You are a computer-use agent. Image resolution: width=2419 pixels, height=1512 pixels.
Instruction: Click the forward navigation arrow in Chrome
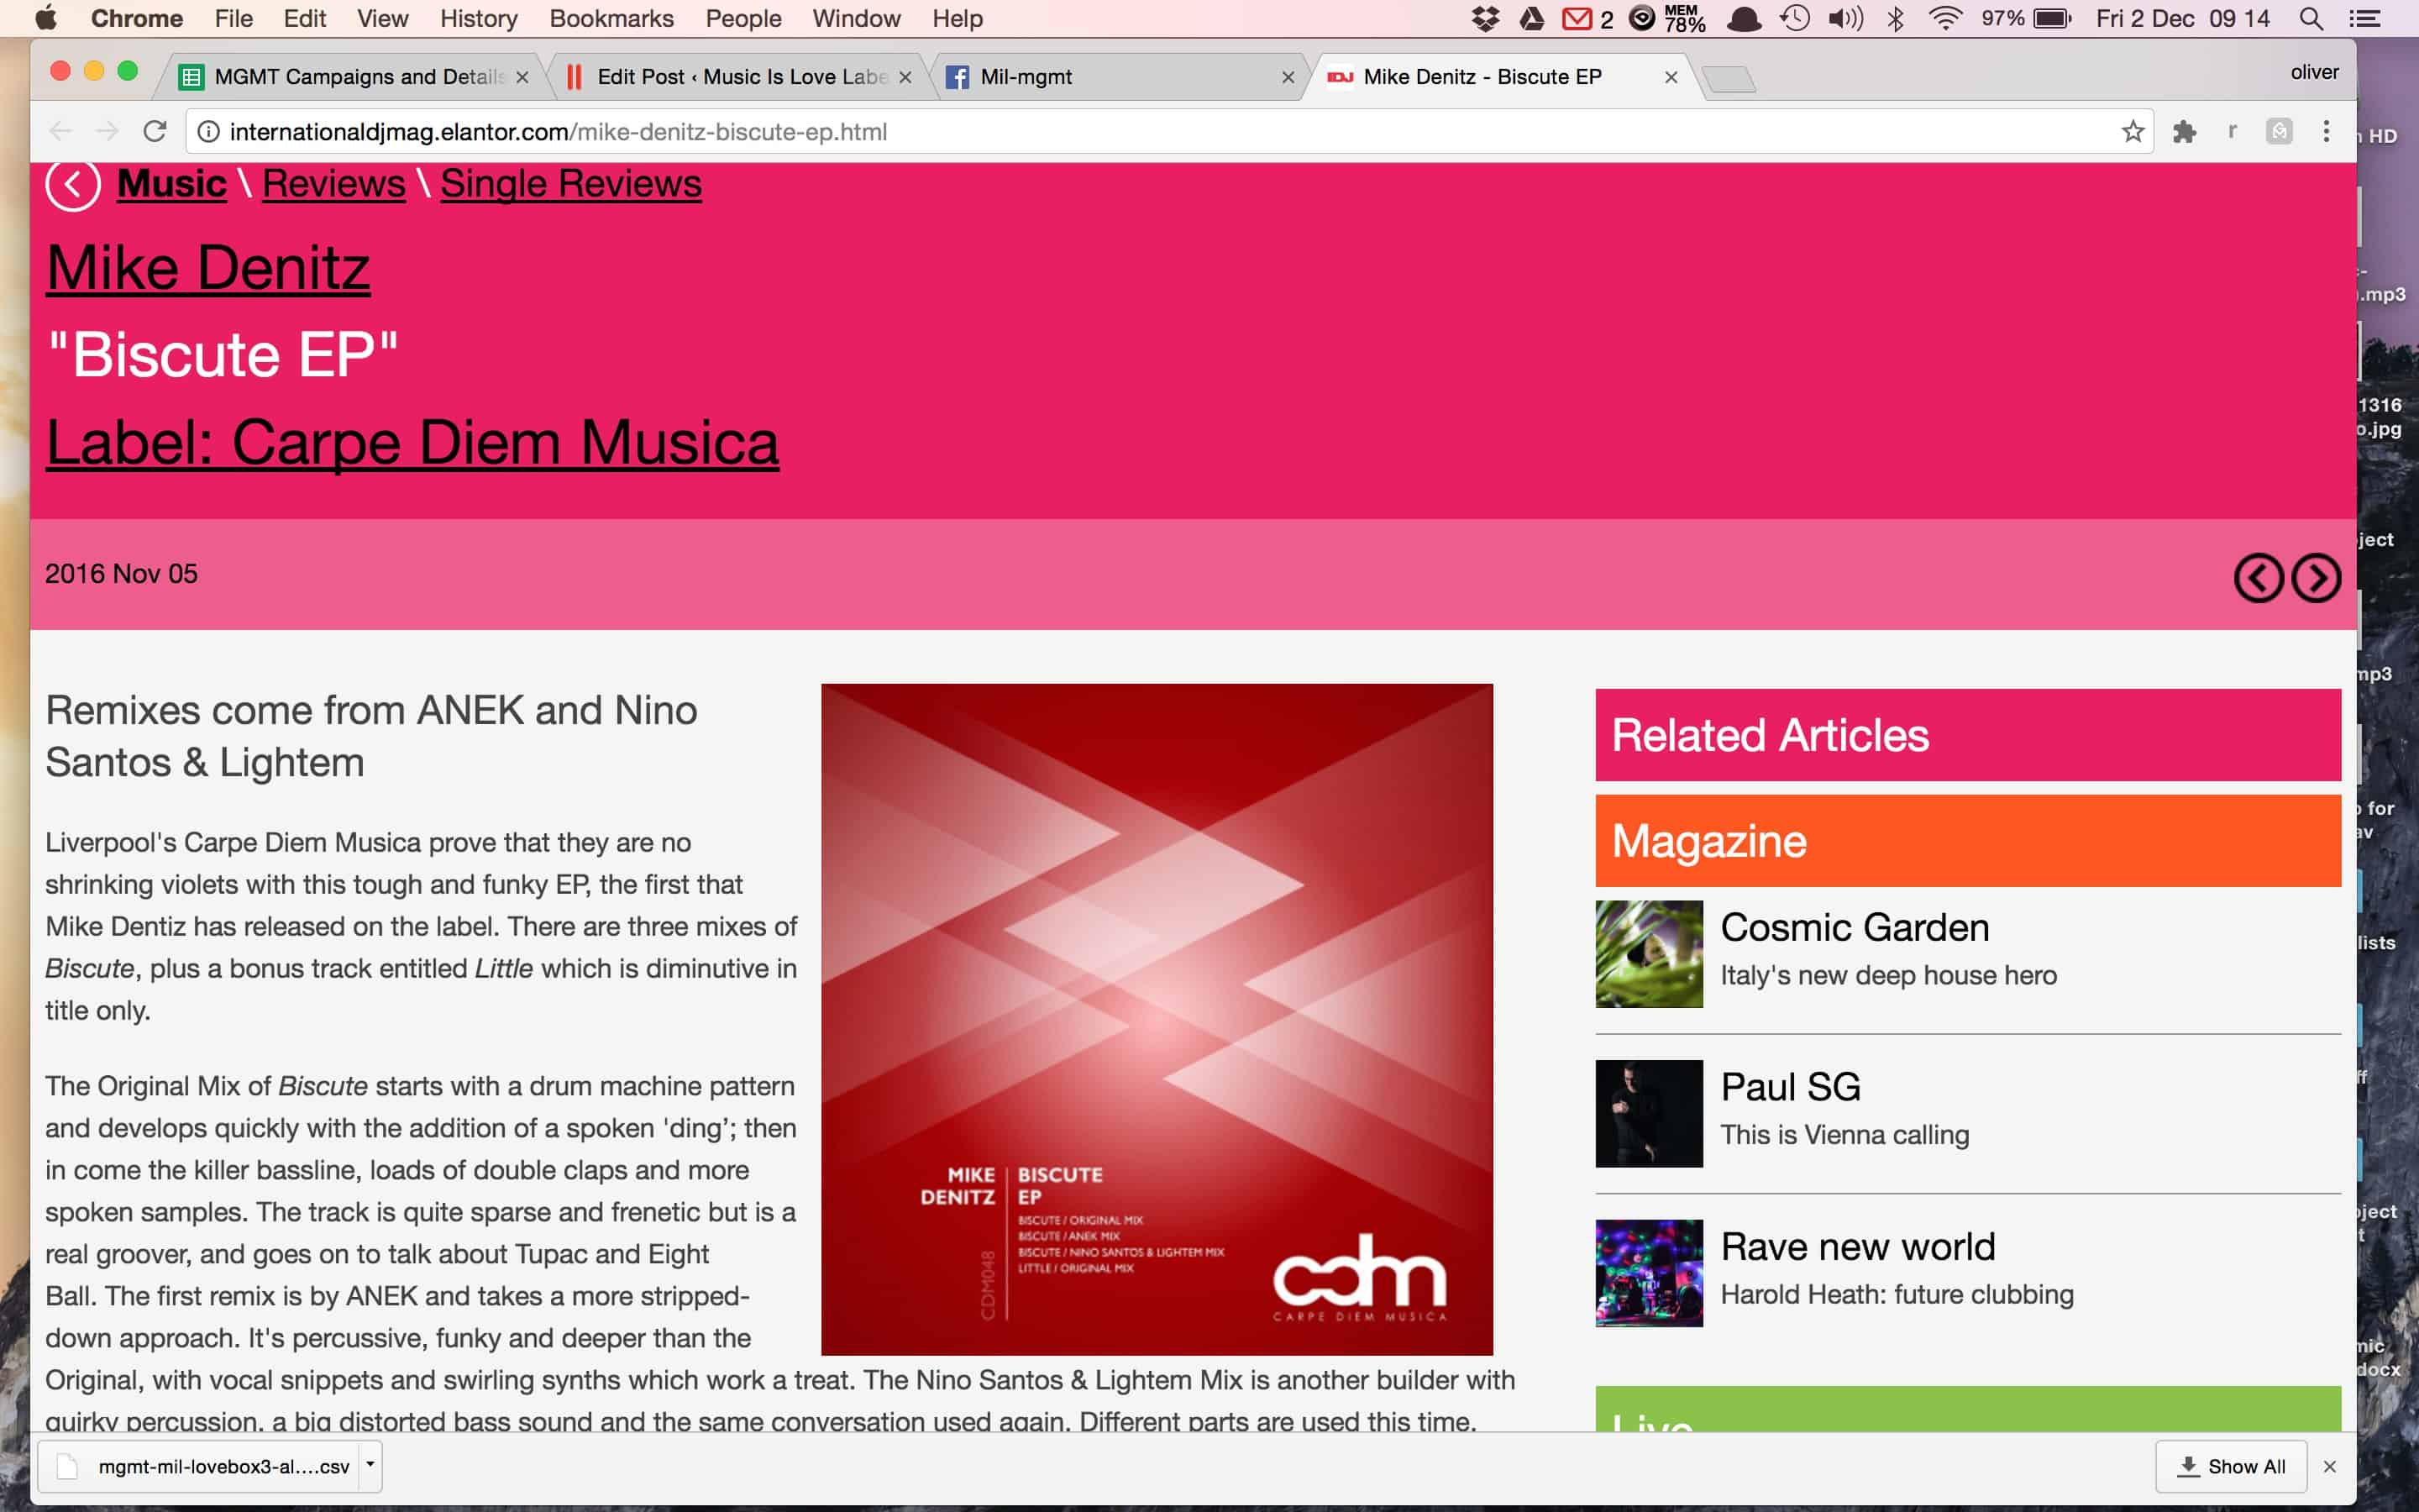coord(107,131)
